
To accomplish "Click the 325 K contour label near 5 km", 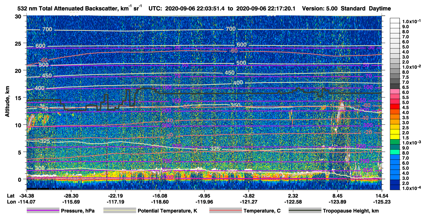I will click(x=215, y=149).
